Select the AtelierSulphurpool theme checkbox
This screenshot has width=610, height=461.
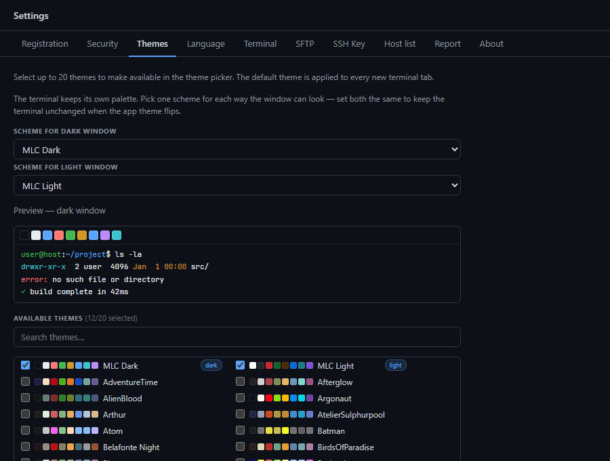click(240, 414)
